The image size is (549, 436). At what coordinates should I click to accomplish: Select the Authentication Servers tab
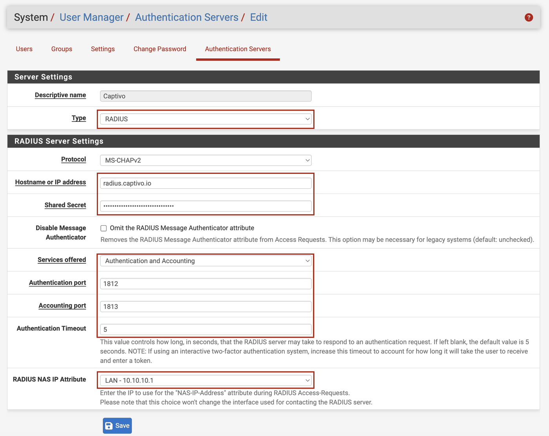click(238, 49)
